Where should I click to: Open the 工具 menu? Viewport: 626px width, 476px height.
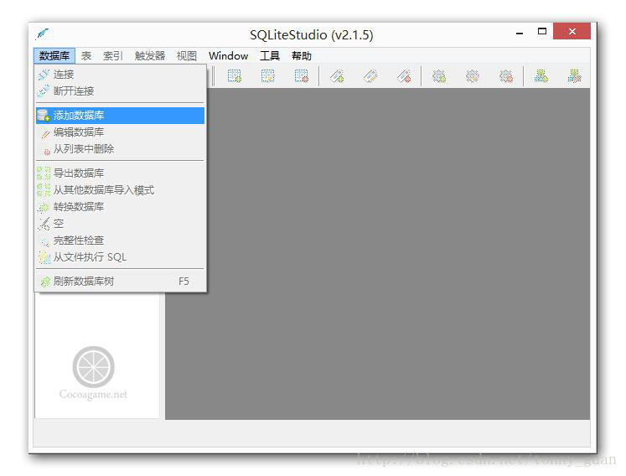(270, 56)
